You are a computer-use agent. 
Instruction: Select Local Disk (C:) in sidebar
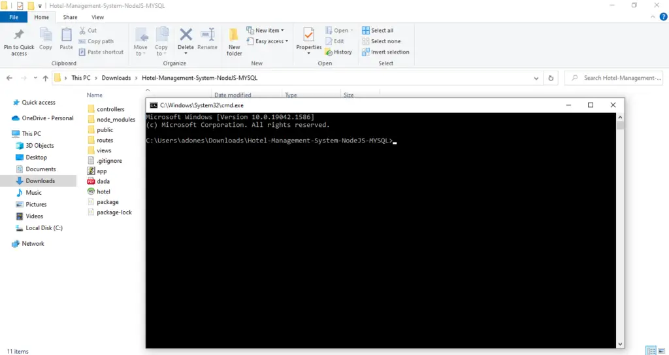(x=44, y=228)
